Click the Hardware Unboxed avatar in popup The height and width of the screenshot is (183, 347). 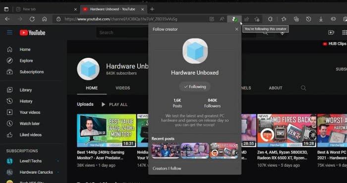click(195, 51)
